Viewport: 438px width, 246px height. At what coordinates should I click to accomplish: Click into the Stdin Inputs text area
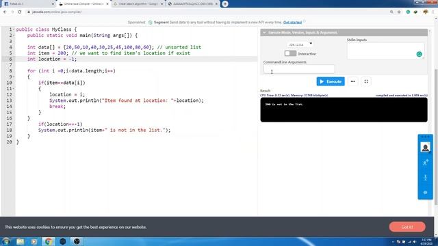385,51
